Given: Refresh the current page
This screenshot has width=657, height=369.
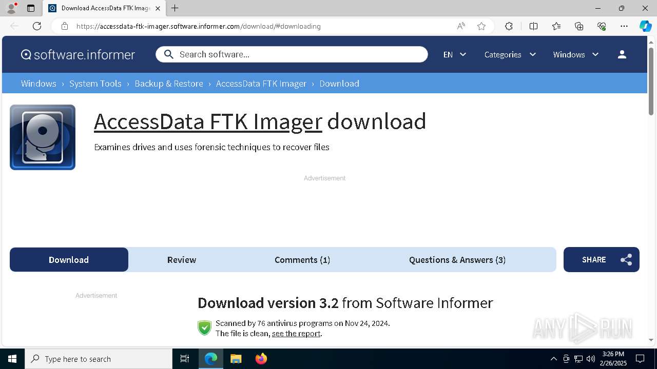Looking at the screenshot, I should [x=37, y=26].
